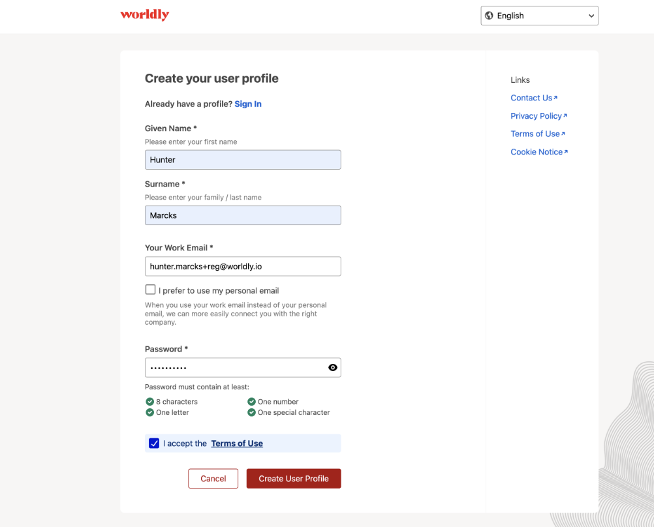Focus the Given Name input field
654x527 pixels.
243,160
